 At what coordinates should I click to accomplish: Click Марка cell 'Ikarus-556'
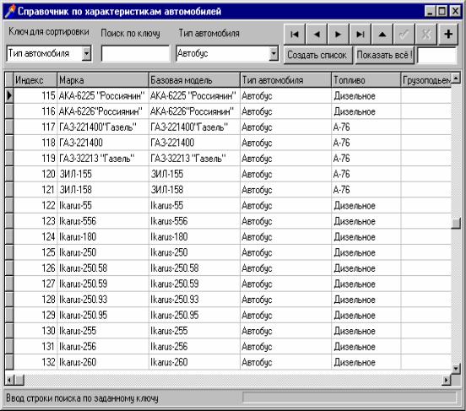coord(102,221)
